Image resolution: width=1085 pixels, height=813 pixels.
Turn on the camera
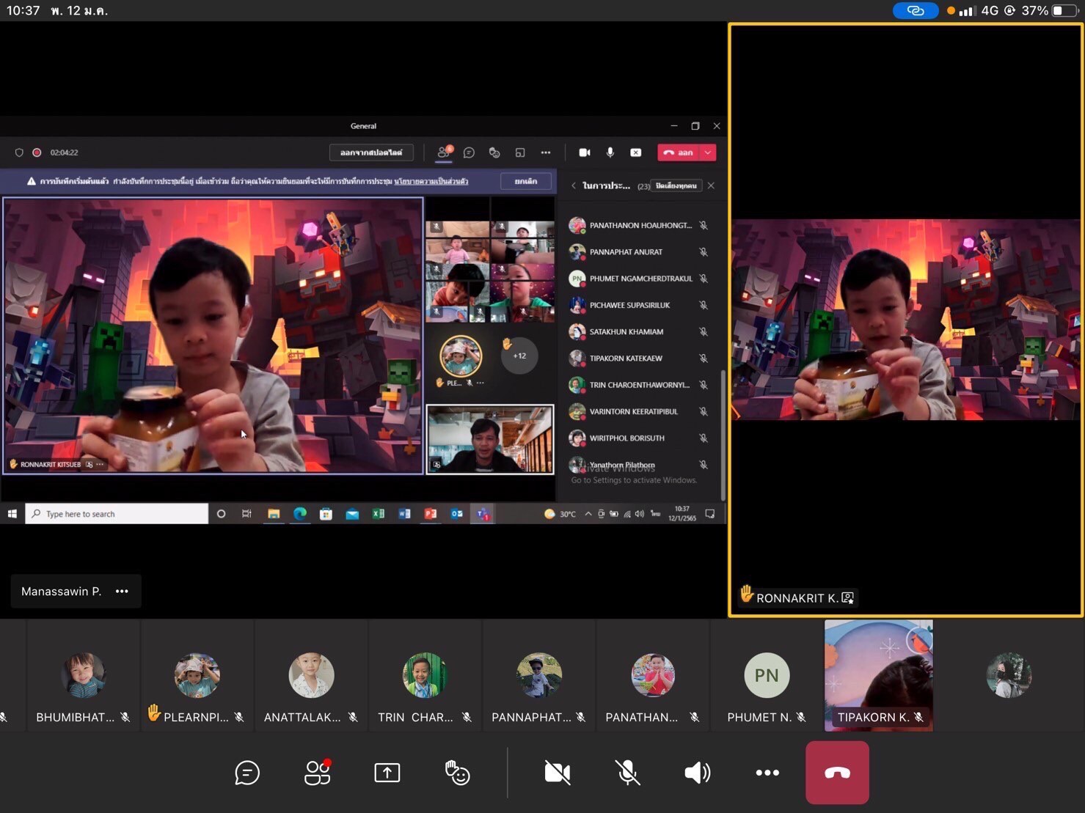558,773
